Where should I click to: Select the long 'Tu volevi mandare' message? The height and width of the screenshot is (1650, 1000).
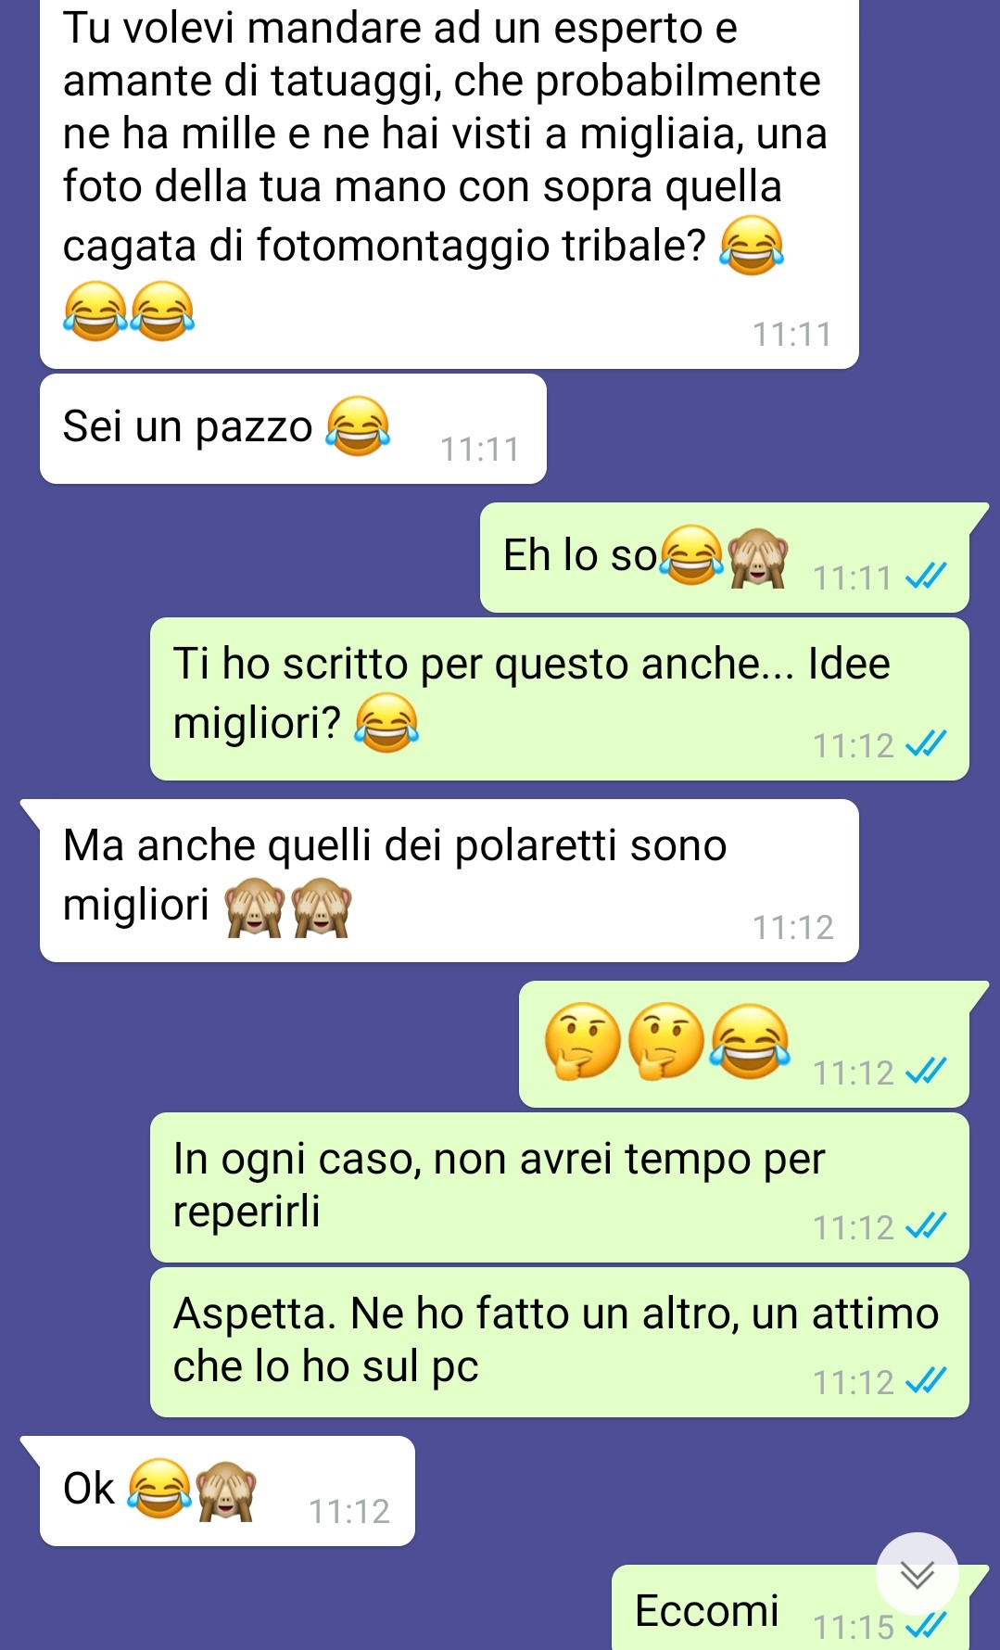(x=449, y=181)
